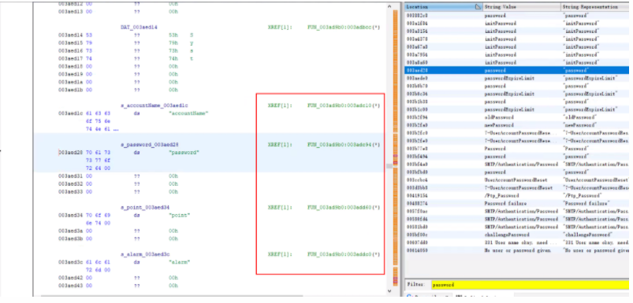
Task: Click location 00419154 in strings table
Action: click(x=417, y=195)
